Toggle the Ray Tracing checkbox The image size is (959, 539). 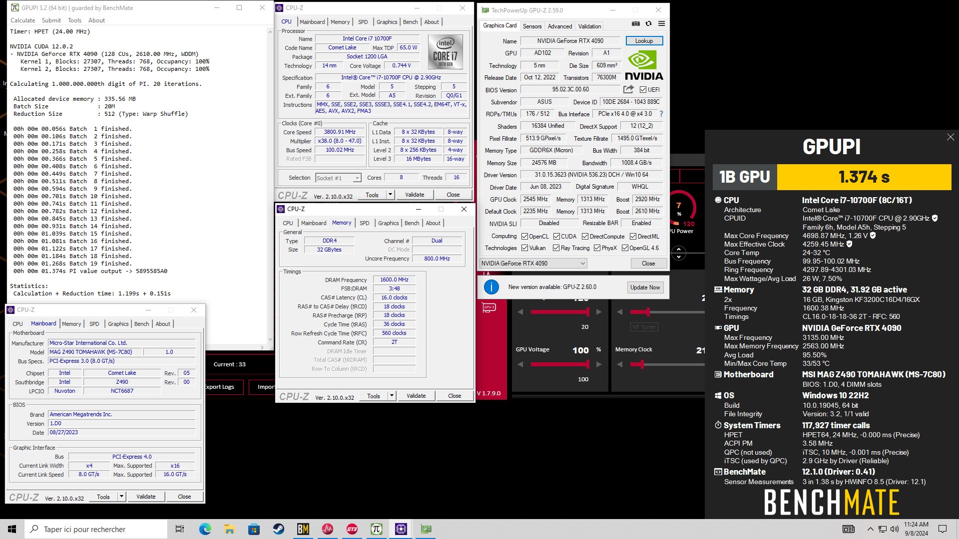coord(556,248)
